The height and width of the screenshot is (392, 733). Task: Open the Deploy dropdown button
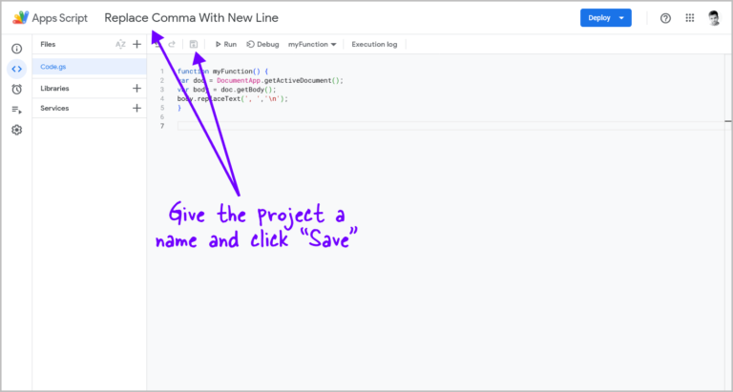click(x=606, y=18)
